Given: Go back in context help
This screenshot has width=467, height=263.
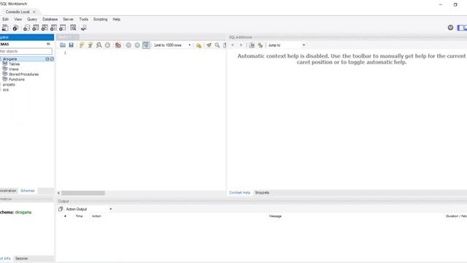Looking at the screenshot, I should pos(233,45).
